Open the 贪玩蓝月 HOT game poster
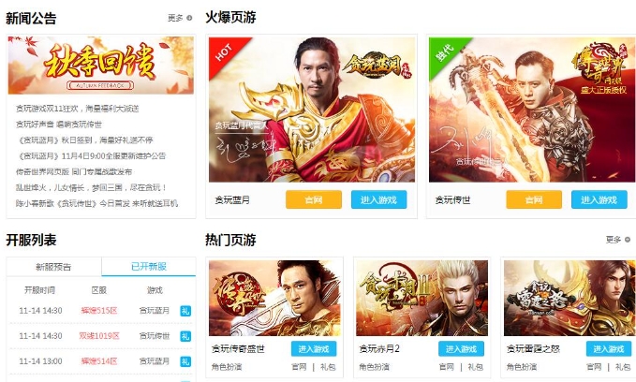636x382 pixels. tap(312, 110)
